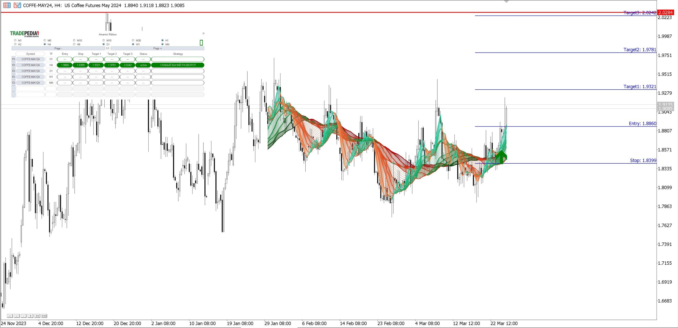
Task: Click the green active status cell for H4
Action: 143,65
